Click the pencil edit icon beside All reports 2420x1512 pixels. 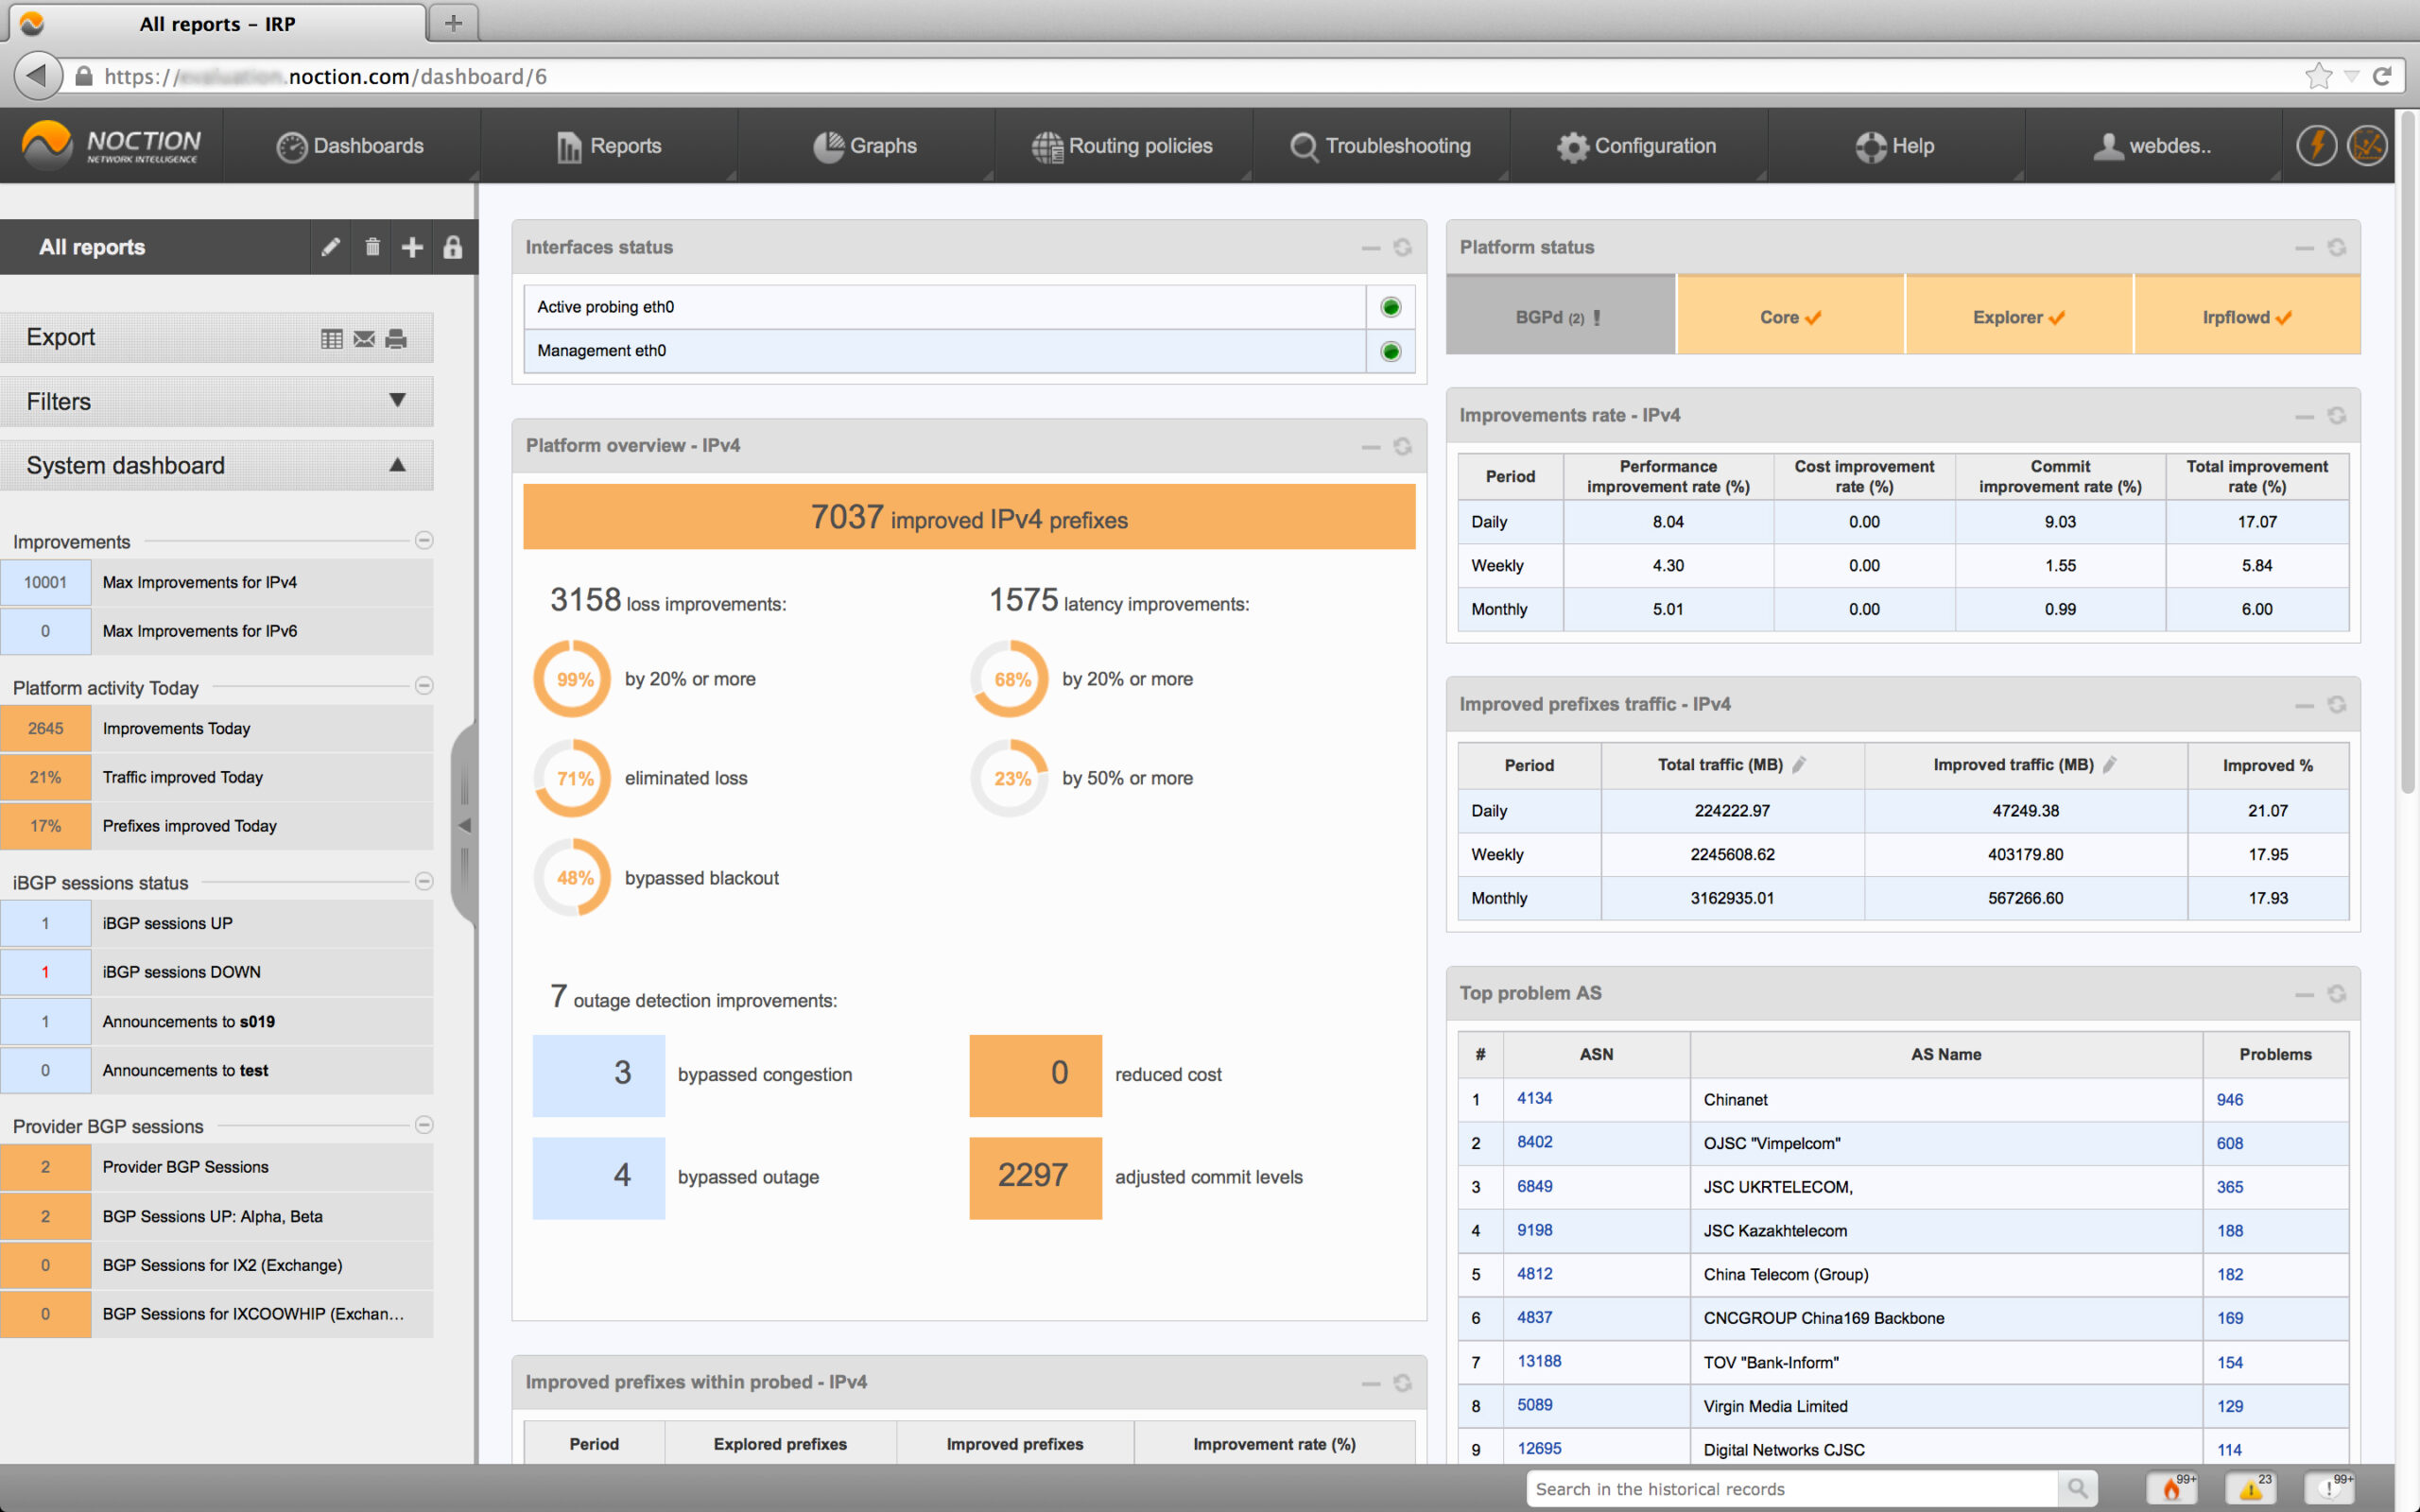pyautogui.click(x=331, y=247)
